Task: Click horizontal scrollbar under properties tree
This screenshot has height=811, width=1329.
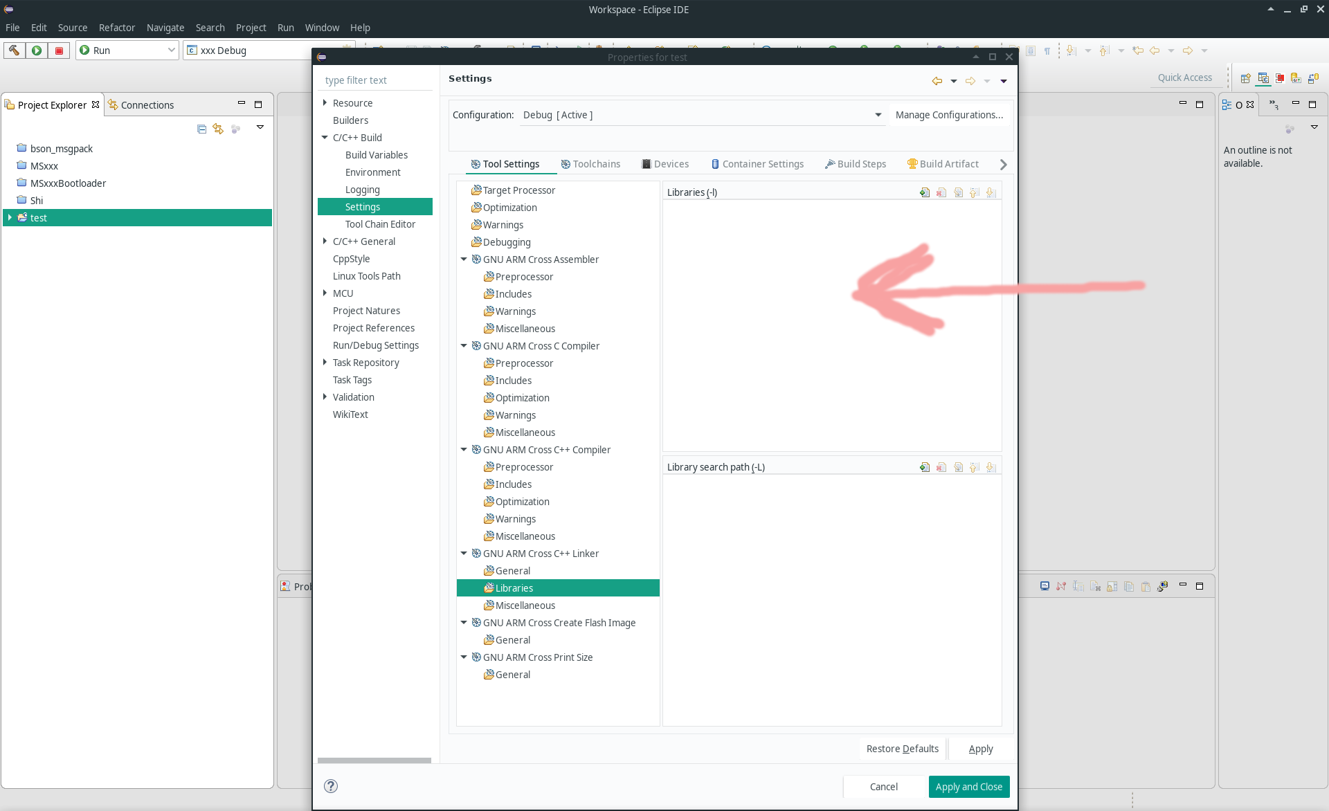Action: (374, 760)
